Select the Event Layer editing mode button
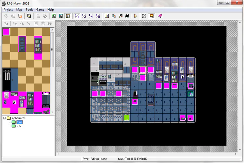Image resolution: width=244 pixels, height=163 pixels. [x=68, y=16]
